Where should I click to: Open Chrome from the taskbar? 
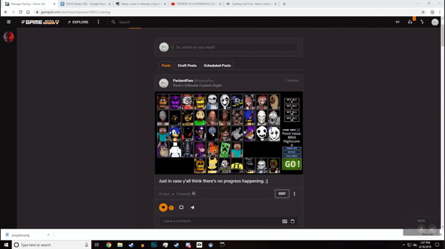(109, 245)
